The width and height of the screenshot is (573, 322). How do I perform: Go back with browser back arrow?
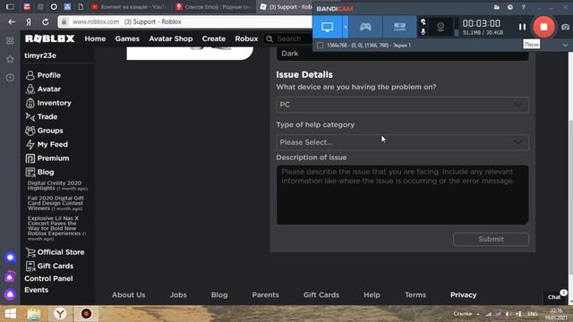point(12,21)
